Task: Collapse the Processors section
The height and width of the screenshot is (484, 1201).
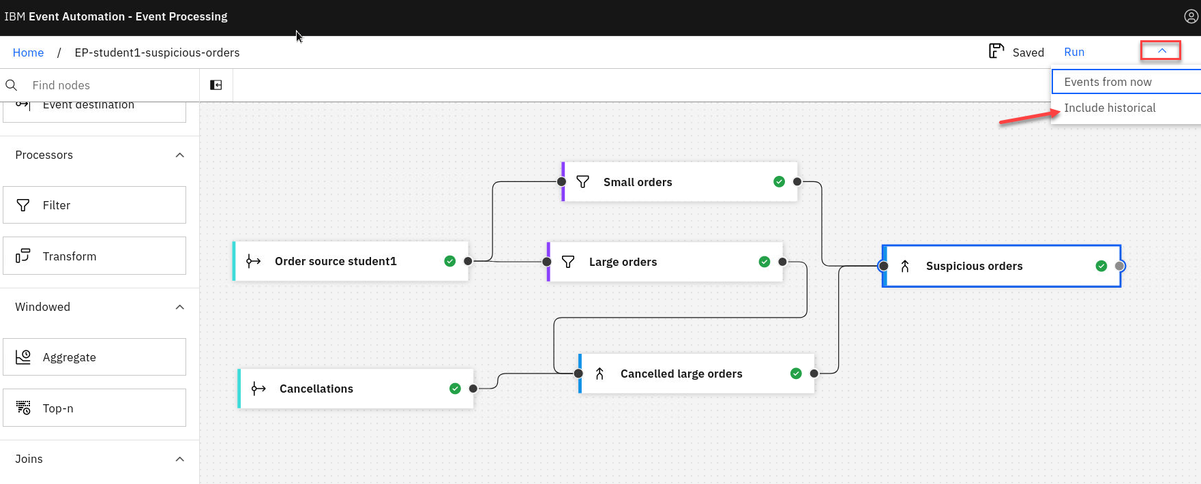Action: tap(179, 155)
